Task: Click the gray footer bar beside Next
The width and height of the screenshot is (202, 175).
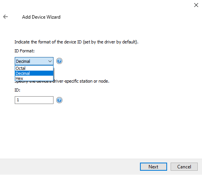Action: [70, 167]
